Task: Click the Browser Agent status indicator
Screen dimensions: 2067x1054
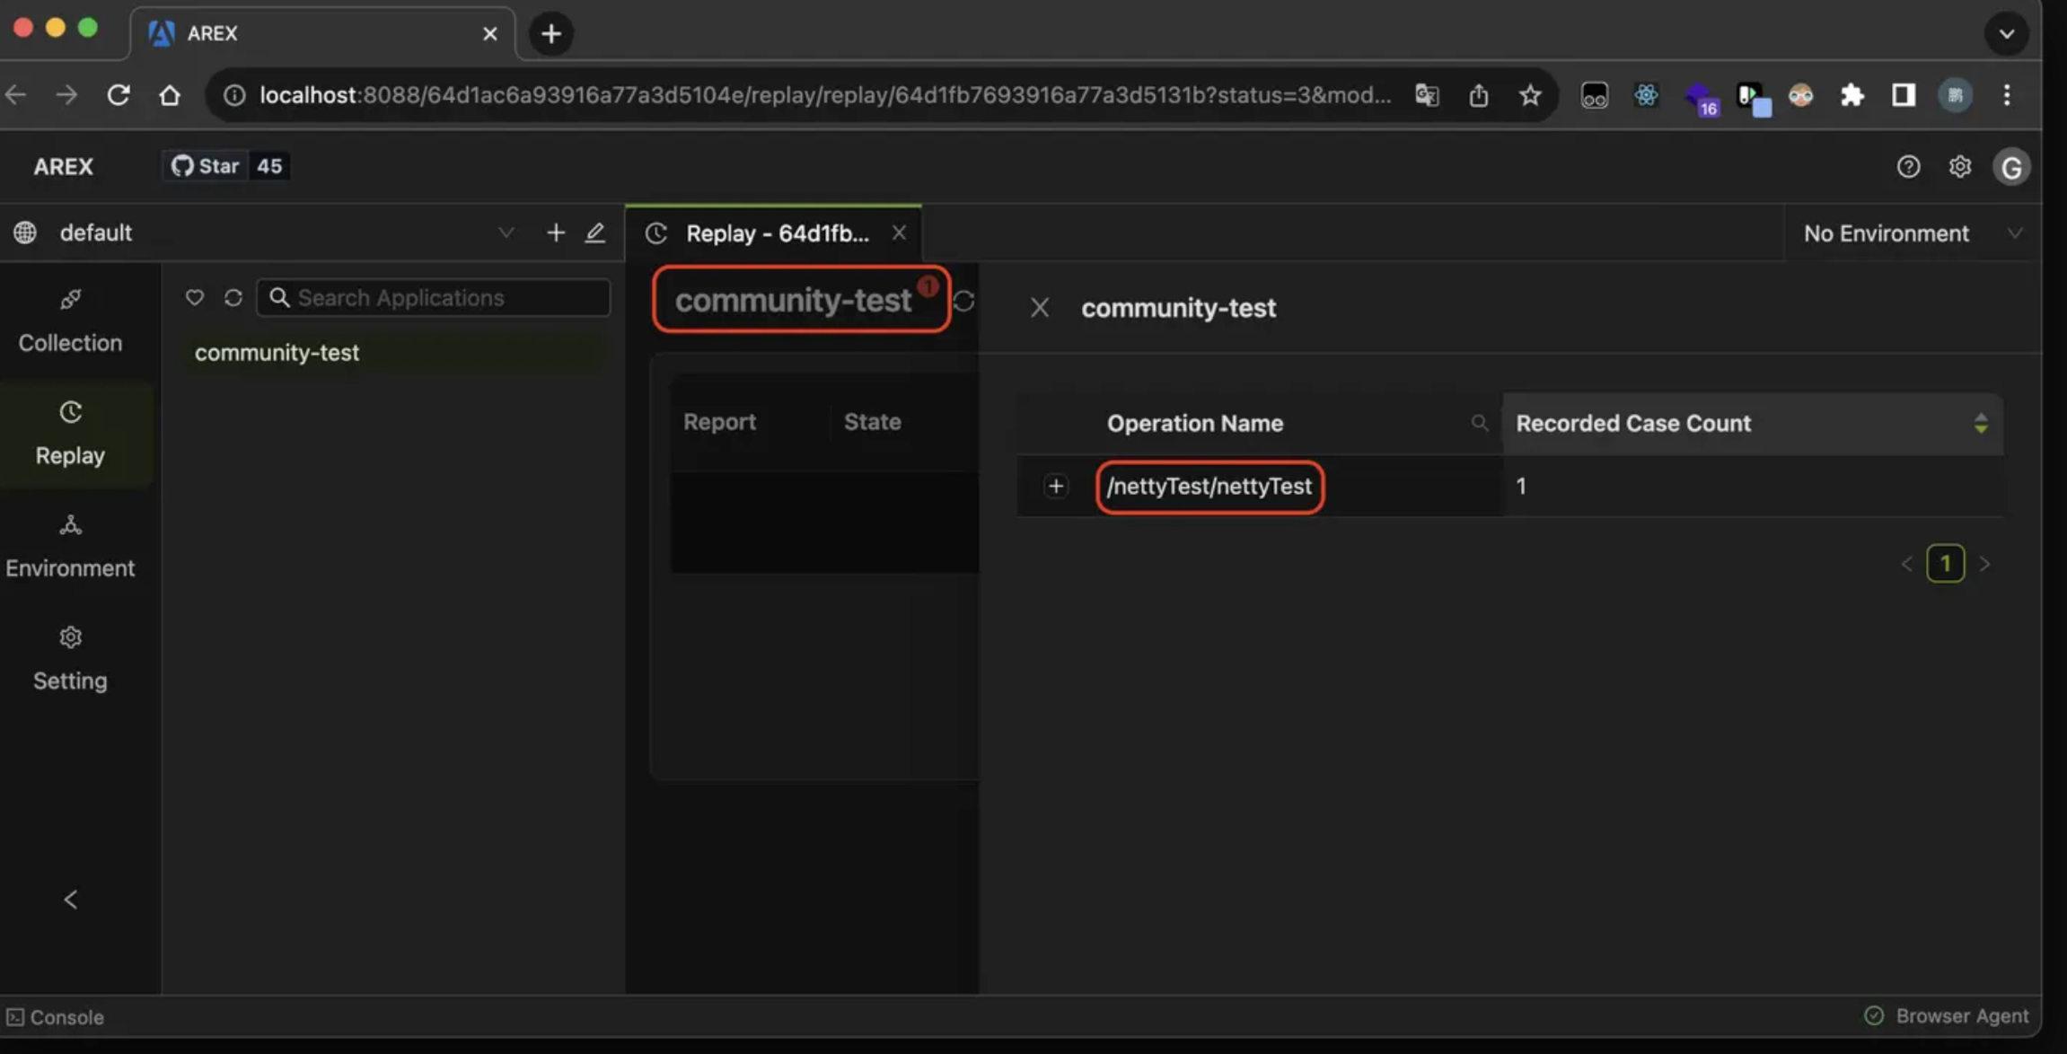Action: click(x=1946, y=1016)
